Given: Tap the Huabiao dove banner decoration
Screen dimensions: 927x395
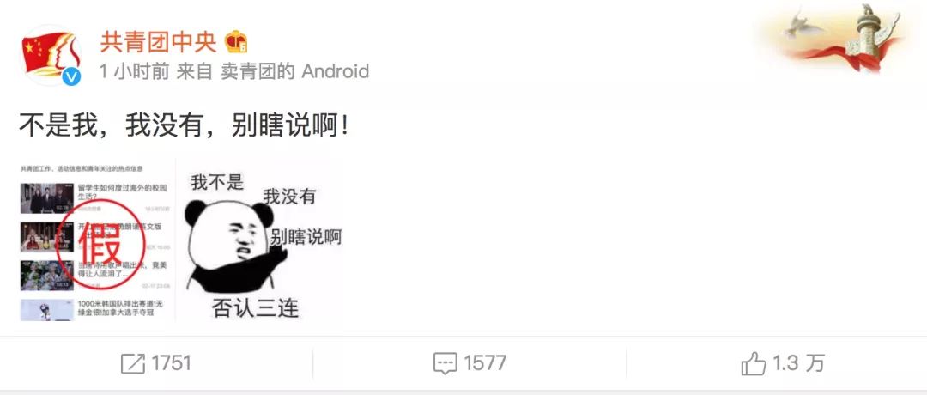Looking at the screenshot, I should click(839, 39).
